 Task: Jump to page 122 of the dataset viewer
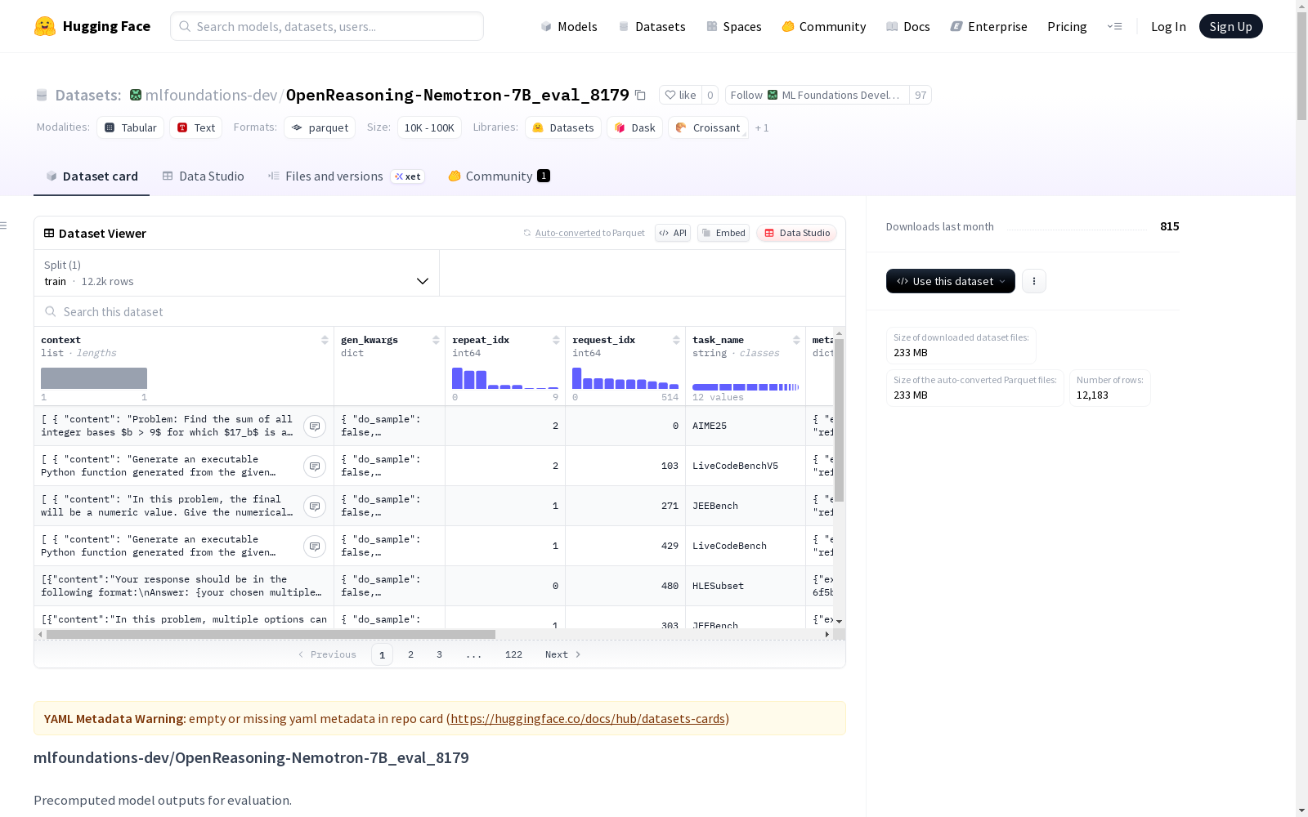click(x=513, y=654)
